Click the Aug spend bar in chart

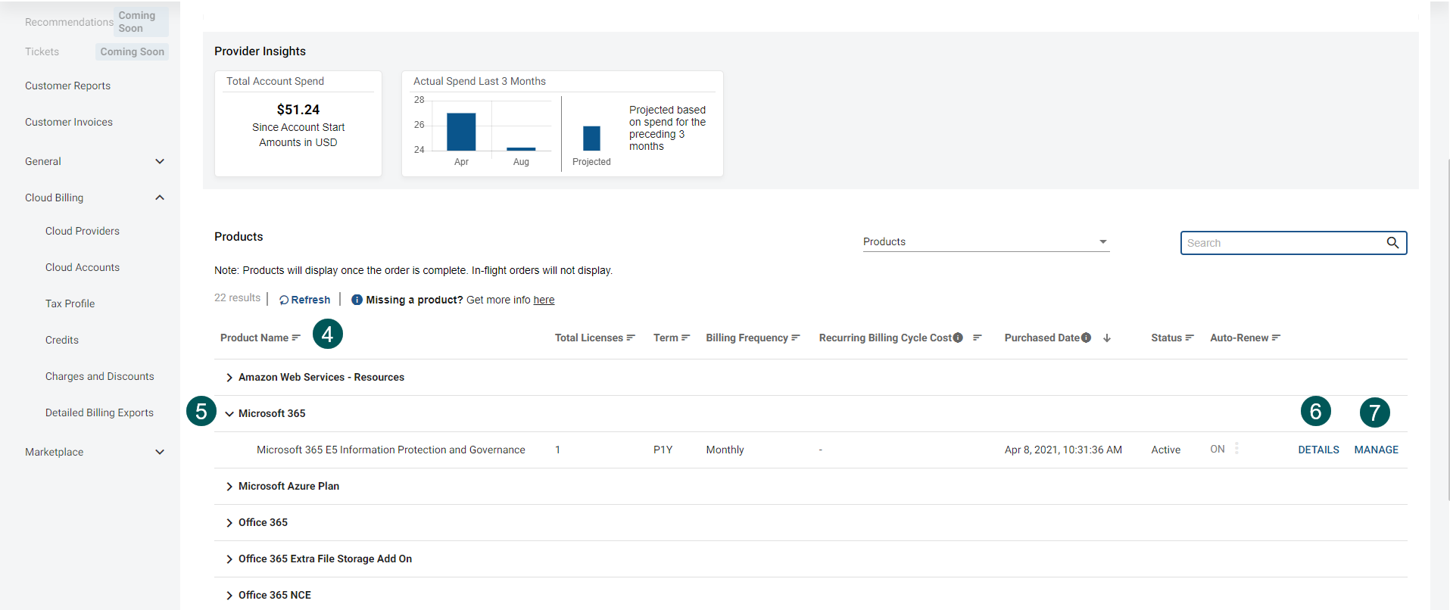[521, 149]
